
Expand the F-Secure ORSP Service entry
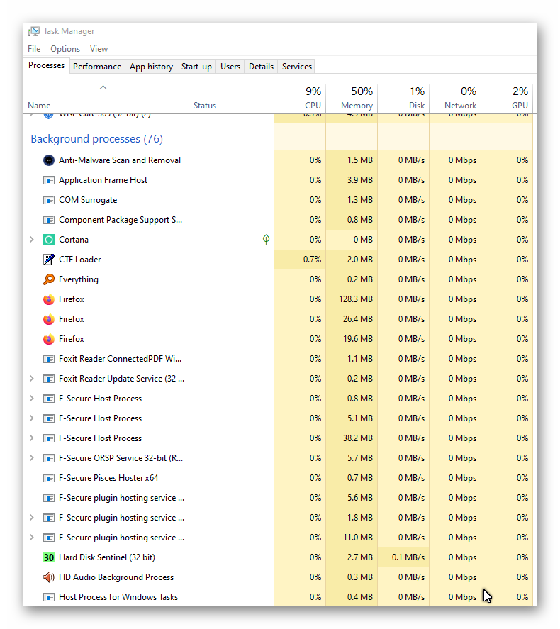tap(31, 458)
